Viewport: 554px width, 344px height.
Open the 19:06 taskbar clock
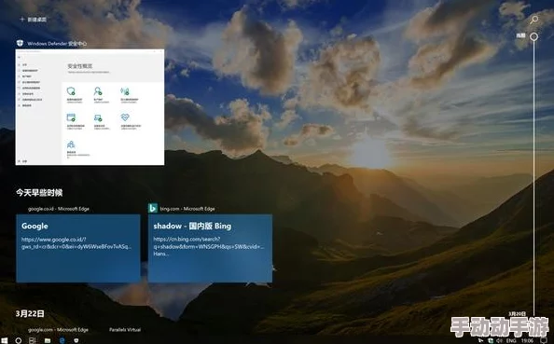[x=527, y=341]
